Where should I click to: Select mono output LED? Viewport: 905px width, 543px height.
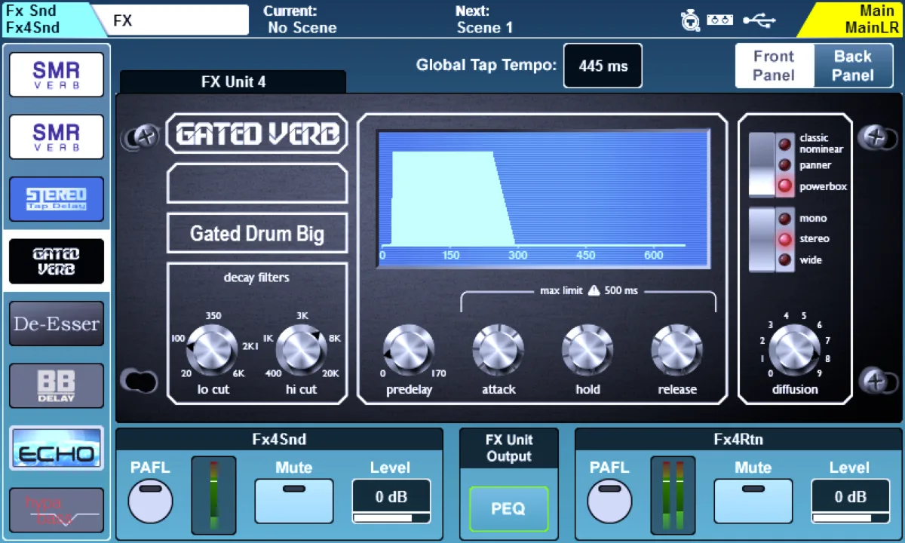coord(785,219)
